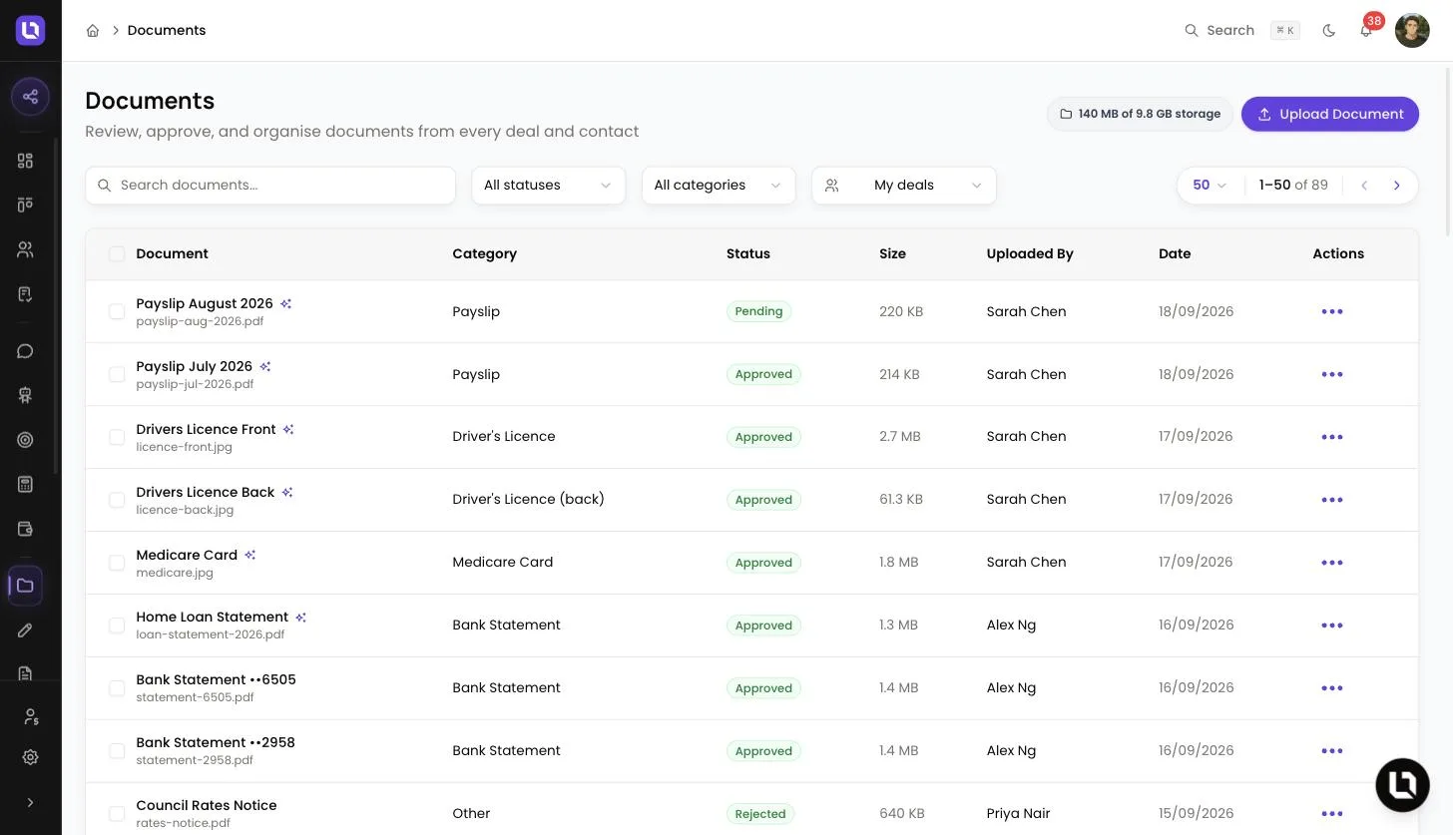Click AI sparkle icon beside Home Loan Statement

coord(301,618)
